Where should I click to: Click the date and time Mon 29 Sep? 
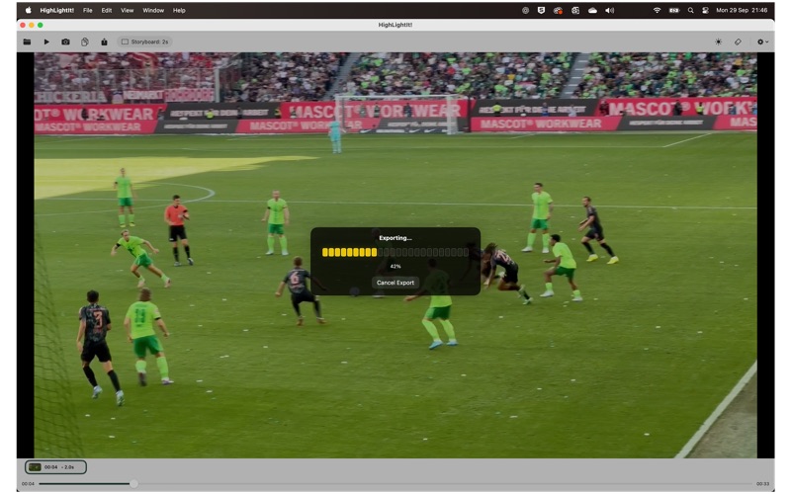coord(742,10)
